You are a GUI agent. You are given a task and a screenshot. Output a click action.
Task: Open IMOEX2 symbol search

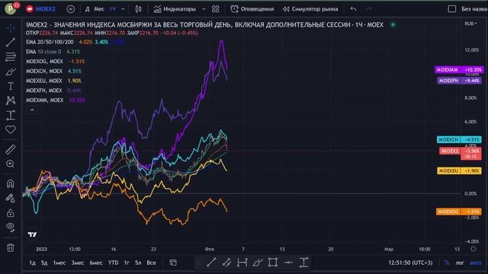[40, 9]
